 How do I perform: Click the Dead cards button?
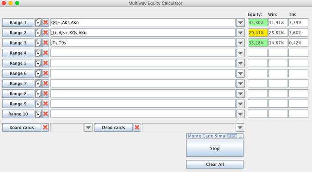[113, 127]
